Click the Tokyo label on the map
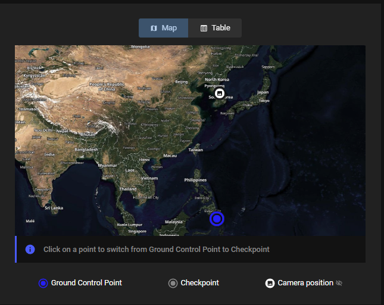 click(264, 101)
